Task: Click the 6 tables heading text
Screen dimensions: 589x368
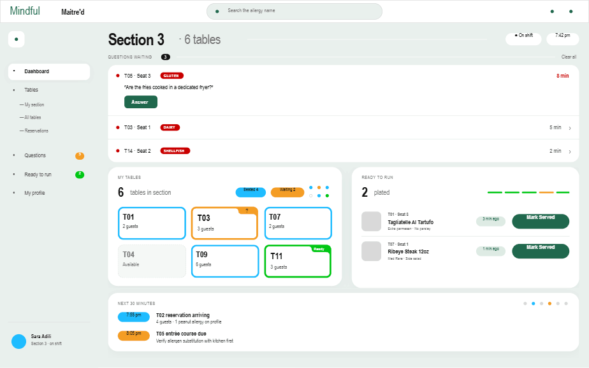Action: (x=202, y=39)
